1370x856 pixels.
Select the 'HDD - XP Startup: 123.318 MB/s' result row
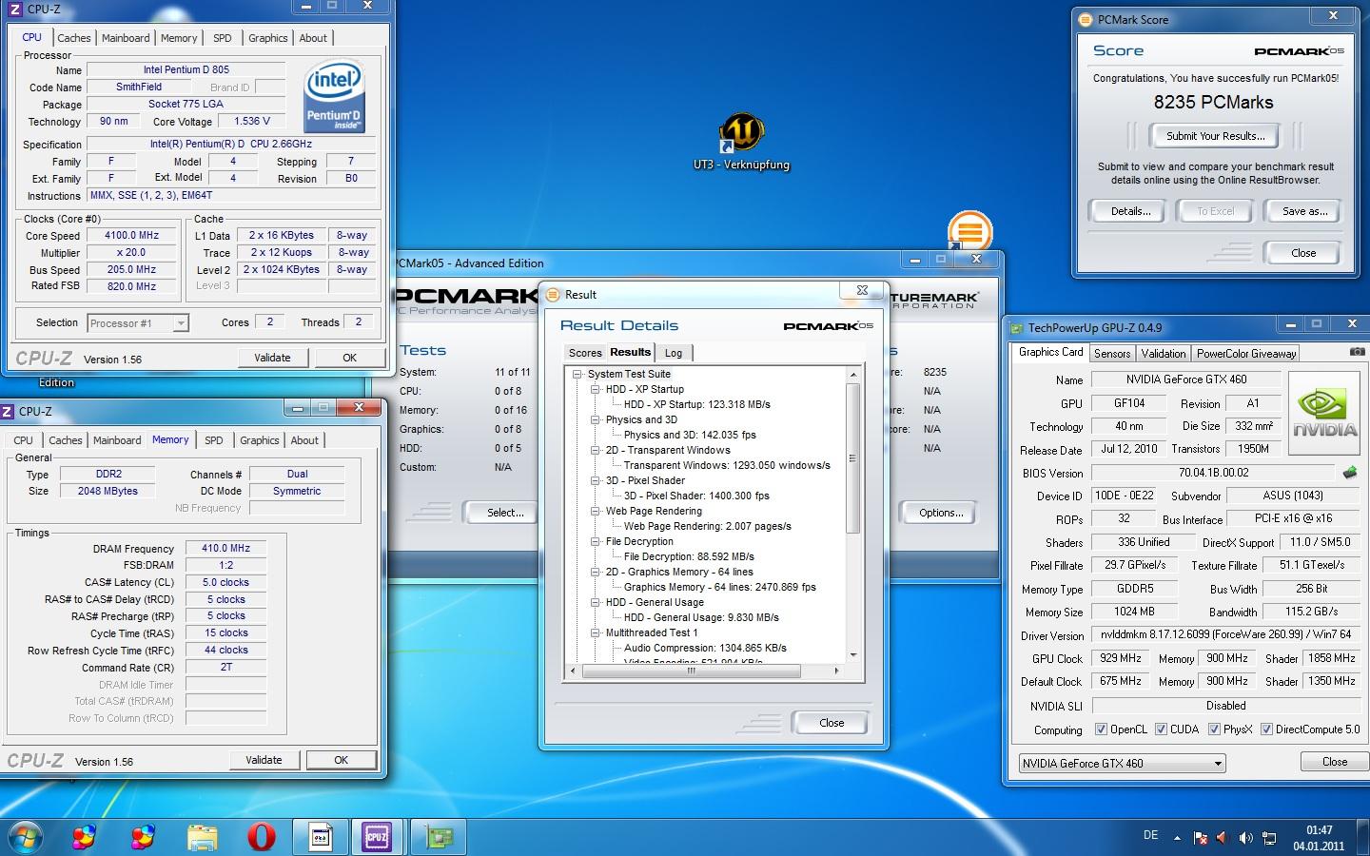tap(696, 404)
